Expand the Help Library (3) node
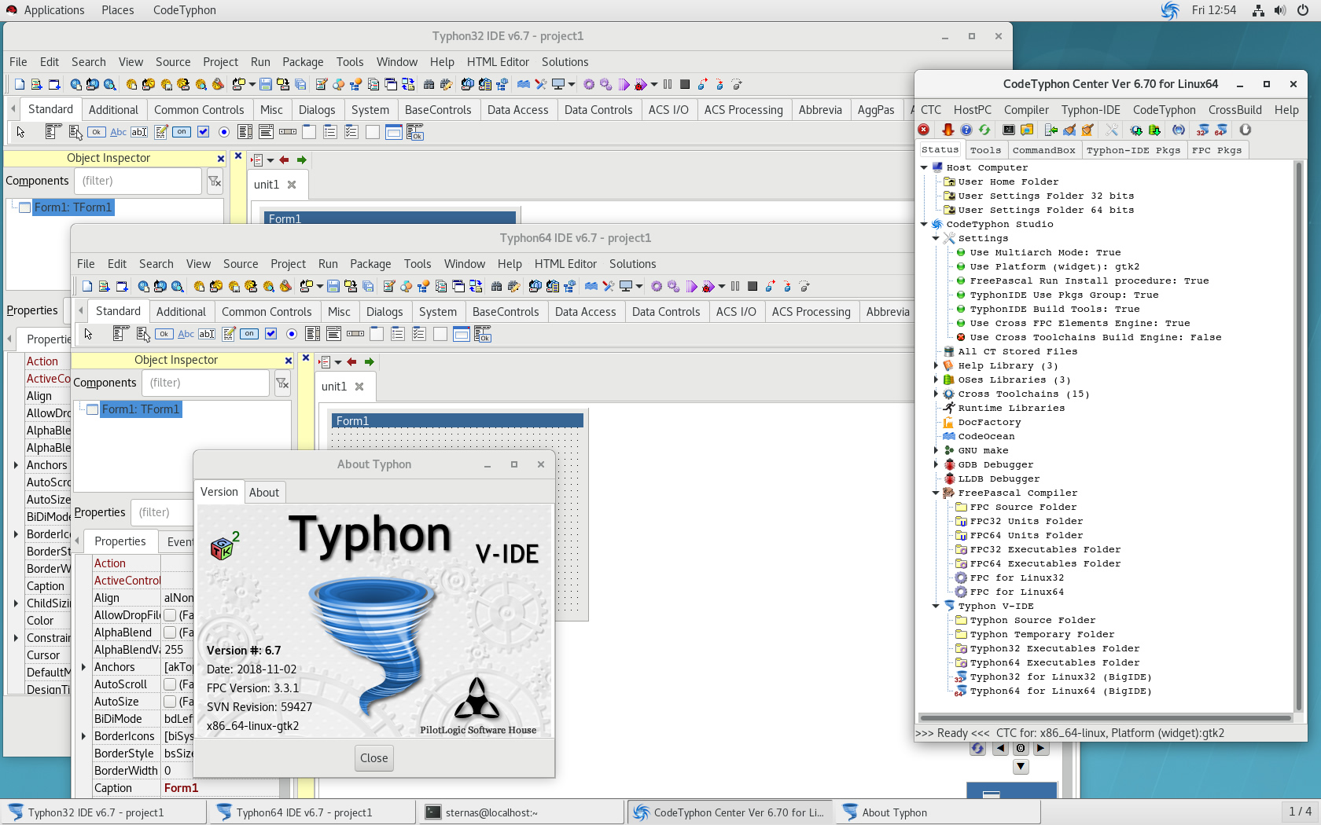The image size is (1321, 825). [936, 365]
